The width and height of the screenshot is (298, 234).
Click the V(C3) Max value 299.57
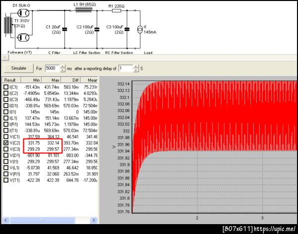53,149
